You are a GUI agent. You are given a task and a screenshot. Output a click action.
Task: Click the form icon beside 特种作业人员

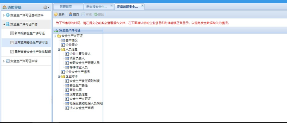[x=67, y=68]
